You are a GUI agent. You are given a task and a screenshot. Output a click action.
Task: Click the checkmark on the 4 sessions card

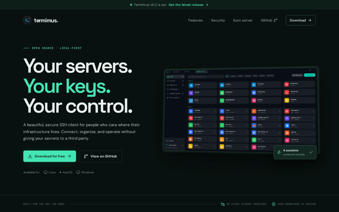(311, 152)
